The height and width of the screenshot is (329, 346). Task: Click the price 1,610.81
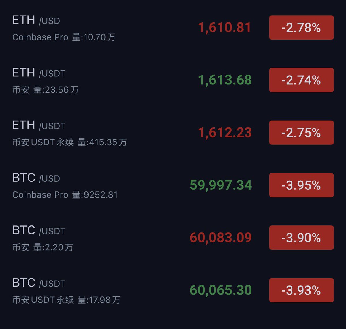click(x=225, y=28)
